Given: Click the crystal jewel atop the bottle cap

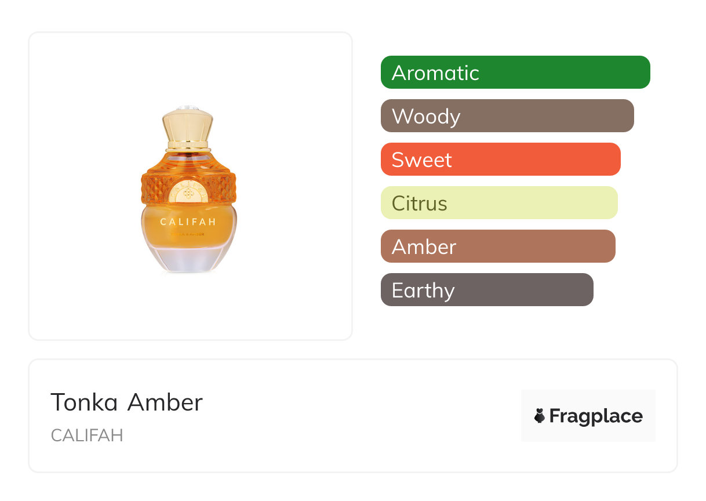Looking at the screenshot, I should [x=188, y=107].
